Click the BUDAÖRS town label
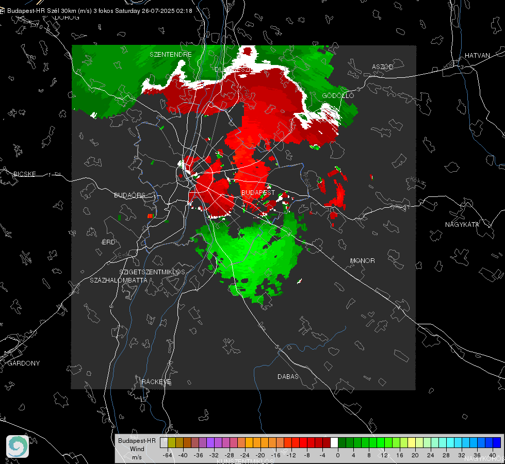Image resolution: width=505 pixels, height=464 pixels. [x=129, y=195]
